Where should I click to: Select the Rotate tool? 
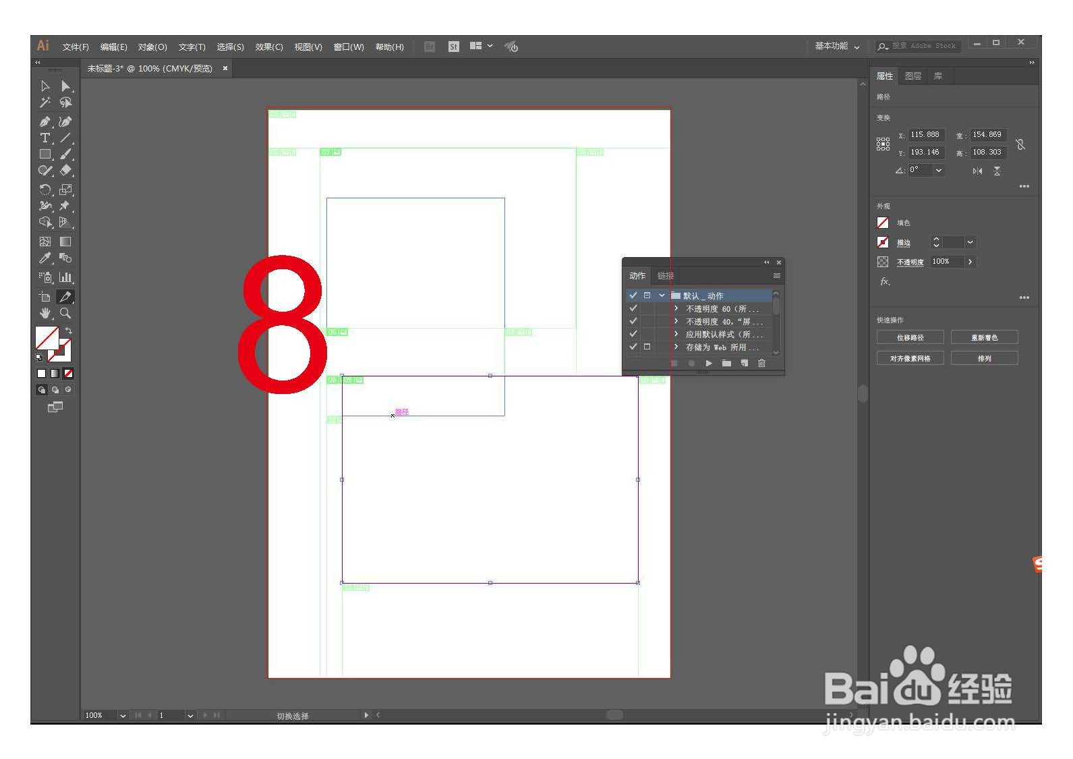click(45, 190)
